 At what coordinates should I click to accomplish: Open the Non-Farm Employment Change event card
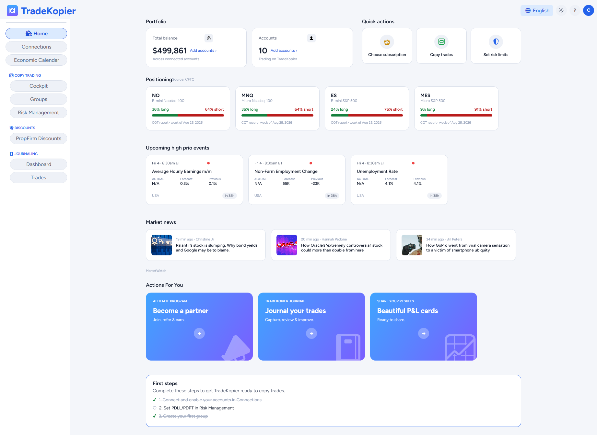pyautogui.click(x=297, y=180)
